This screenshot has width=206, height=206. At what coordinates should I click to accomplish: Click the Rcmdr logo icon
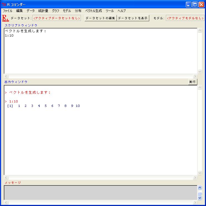point(6,18)
